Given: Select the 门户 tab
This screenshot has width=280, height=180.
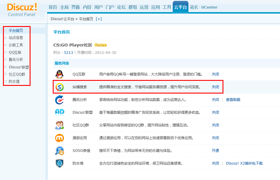Looking at the screenshot, I should (x=110, y=7).
